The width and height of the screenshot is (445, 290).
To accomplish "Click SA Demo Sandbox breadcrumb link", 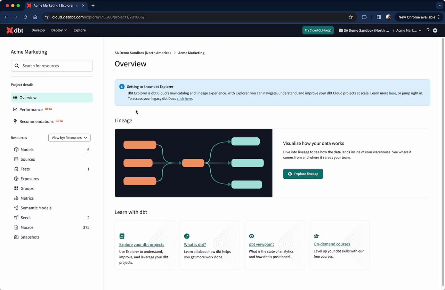I will tap(143, 53).
